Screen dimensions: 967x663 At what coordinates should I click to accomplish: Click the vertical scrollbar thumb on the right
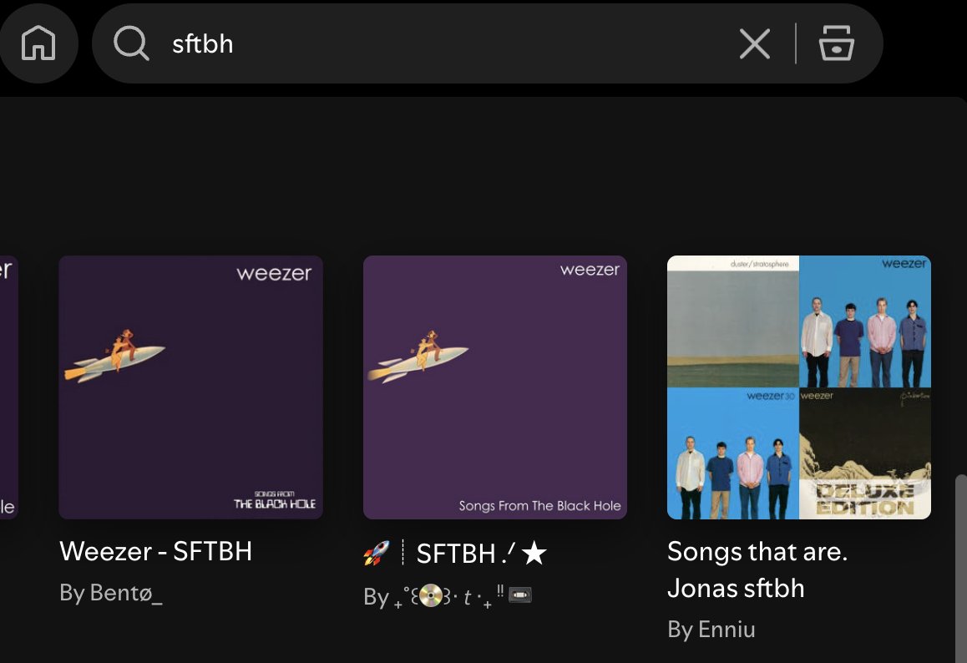tap(960, 569)
